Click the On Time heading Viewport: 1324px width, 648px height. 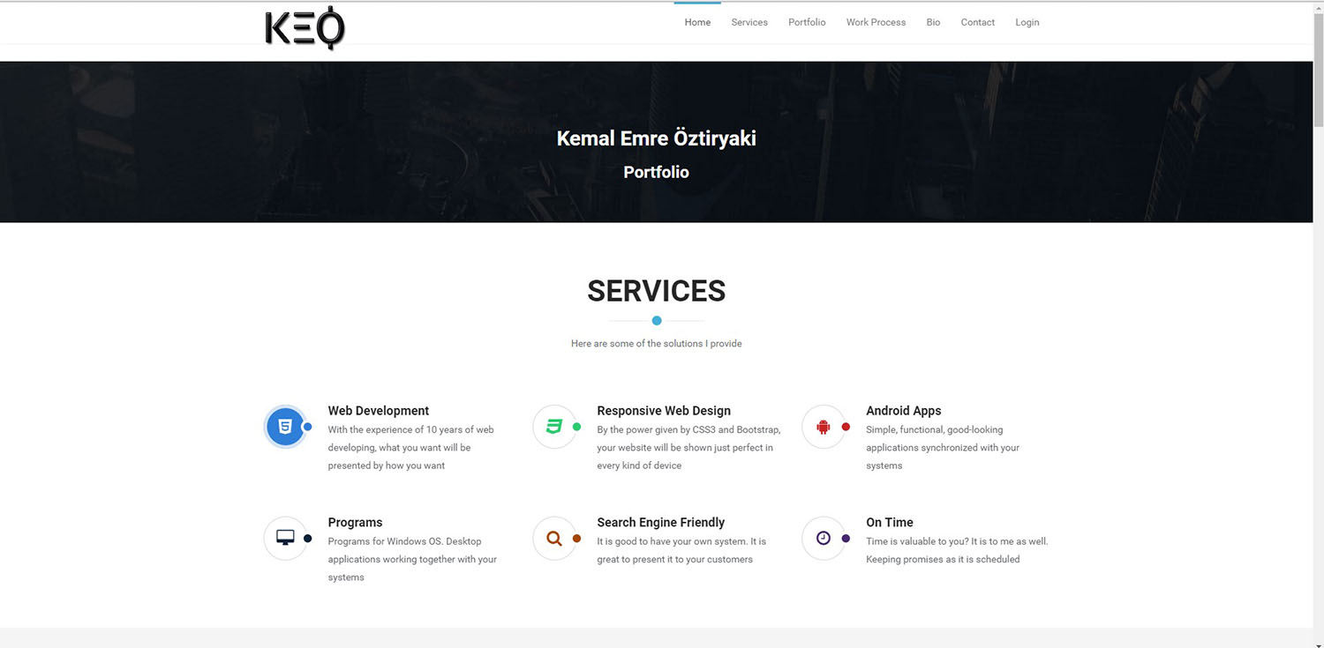889,522
